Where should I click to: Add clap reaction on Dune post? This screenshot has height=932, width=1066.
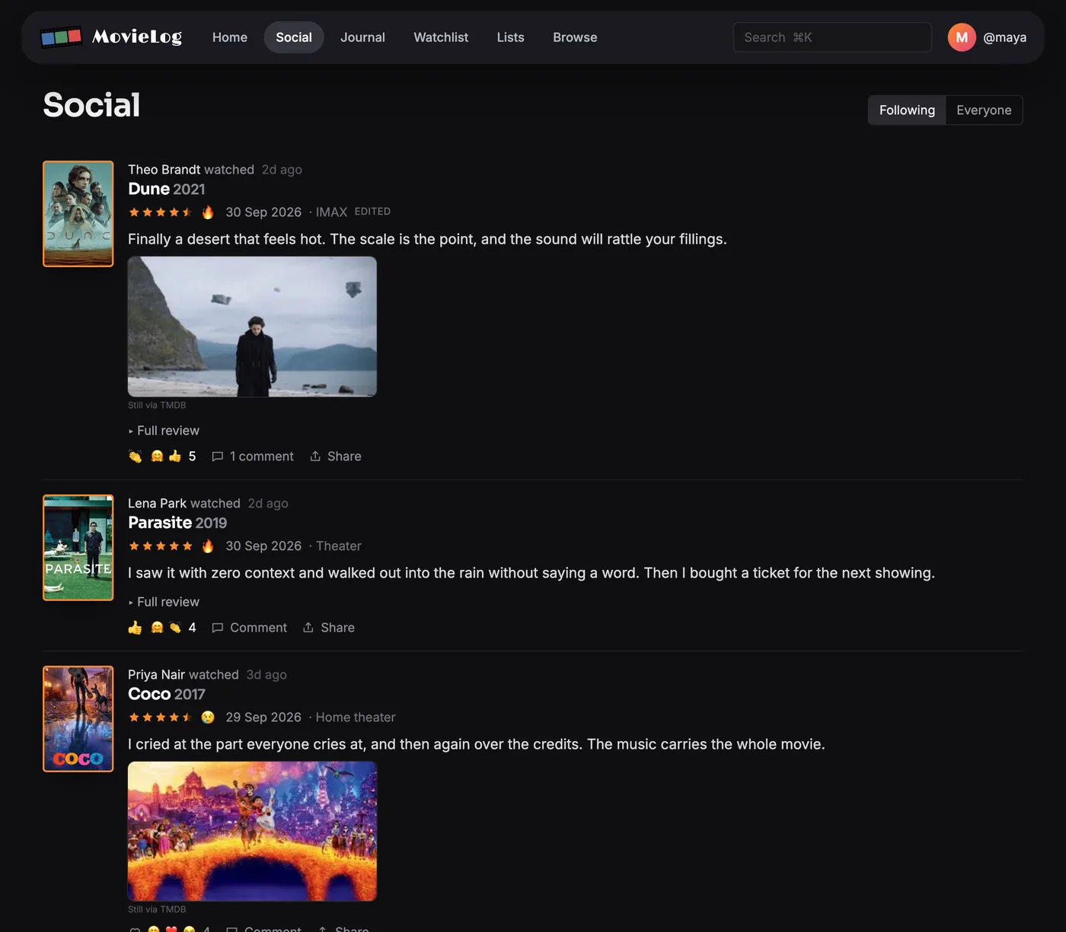(136, 456)
